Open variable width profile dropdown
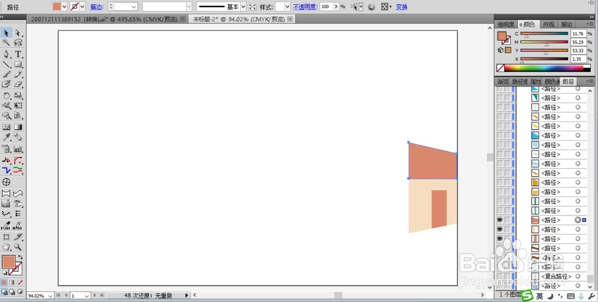 tap(189, 7)
